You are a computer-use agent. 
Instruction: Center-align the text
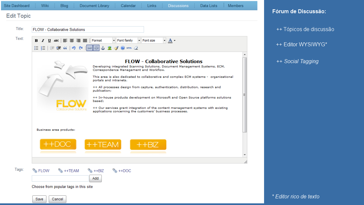tap(72, 41)
